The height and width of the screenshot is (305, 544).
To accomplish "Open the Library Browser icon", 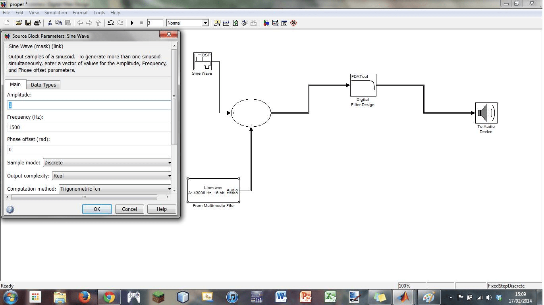I will click(x=266, y=23).
